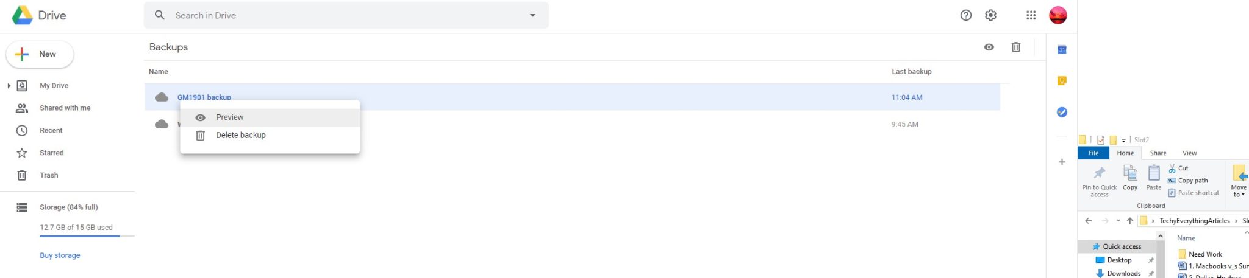
Task: Click the New button
Action: coord(40,54)
